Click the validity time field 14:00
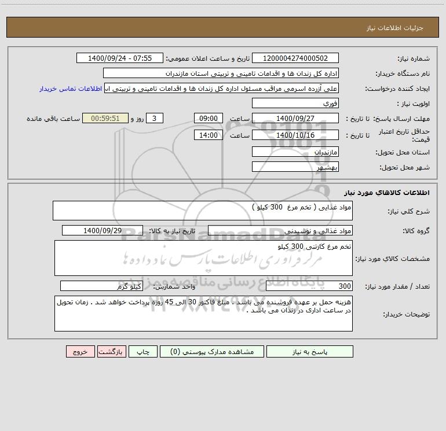Screen dimensions: 446x431 (x=208, y=135)
